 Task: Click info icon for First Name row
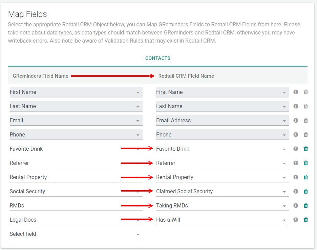pyautogui.click(x=296, y=92)
